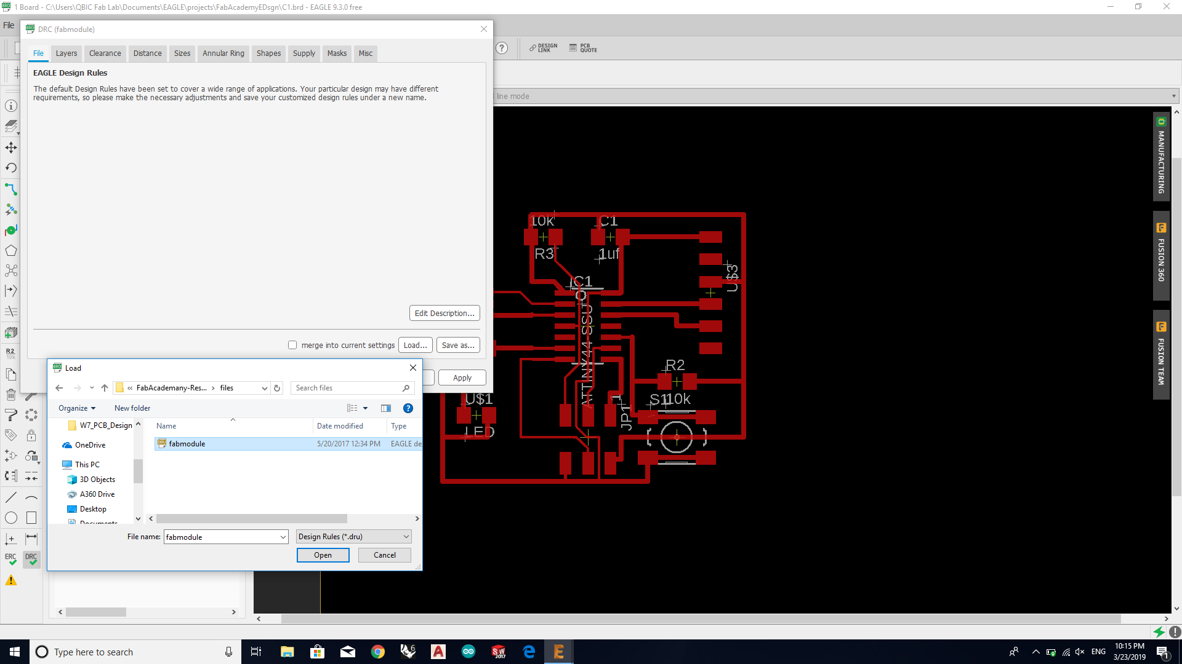
Task: Open the Annular Ring tab
Action: point(223,53)
